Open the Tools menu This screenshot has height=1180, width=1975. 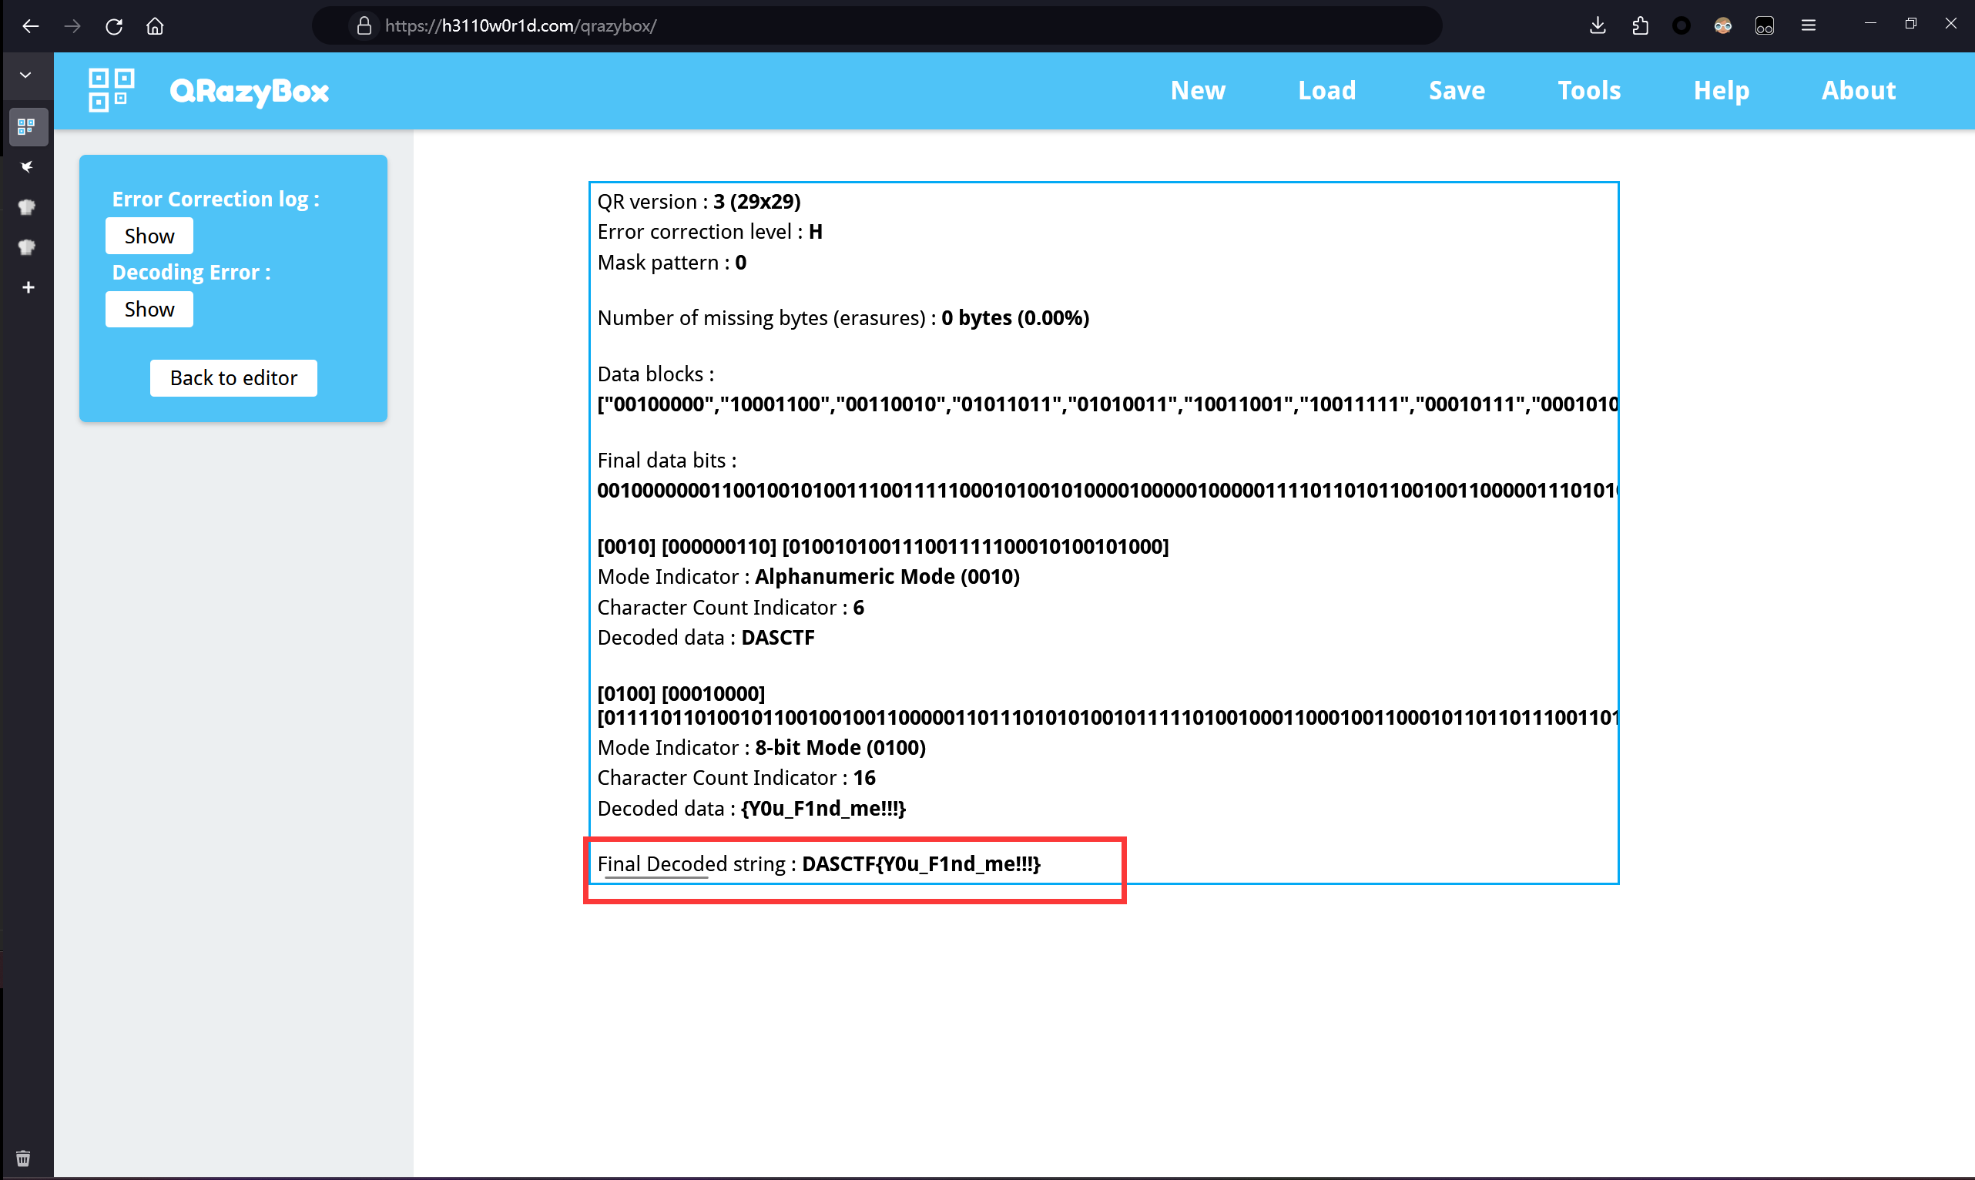pyautogui.click(x=1588, y=91)
